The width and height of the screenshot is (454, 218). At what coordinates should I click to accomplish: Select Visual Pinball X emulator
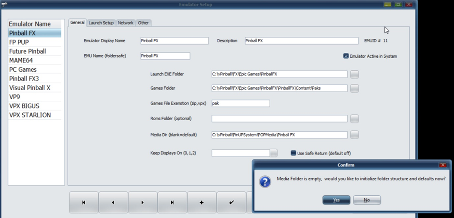coord(35,88)
